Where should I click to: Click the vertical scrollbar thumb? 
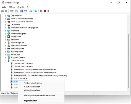129,61
